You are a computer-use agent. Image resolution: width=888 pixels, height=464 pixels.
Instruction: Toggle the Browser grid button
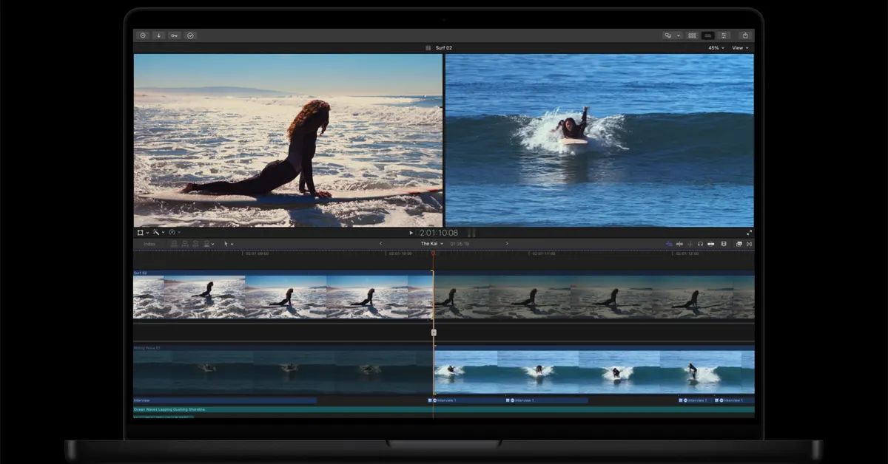[x=692, y=35]
